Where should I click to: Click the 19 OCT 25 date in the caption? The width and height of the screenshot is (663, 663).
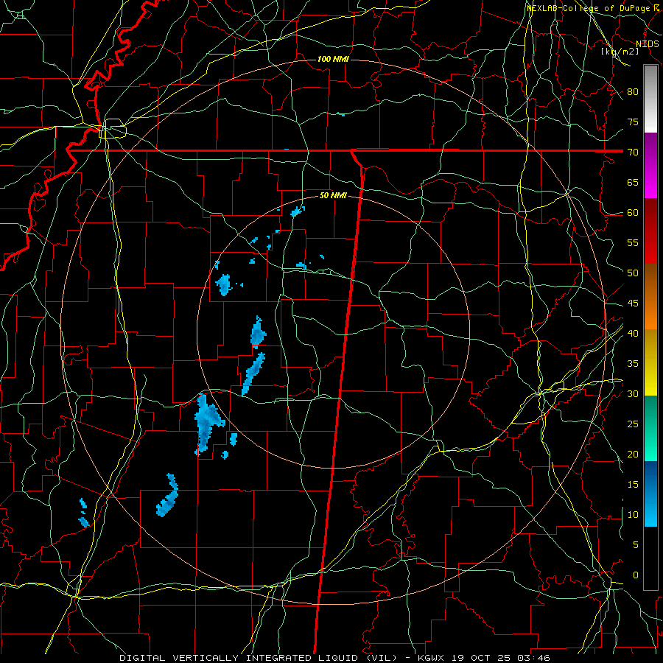point(481,658)
